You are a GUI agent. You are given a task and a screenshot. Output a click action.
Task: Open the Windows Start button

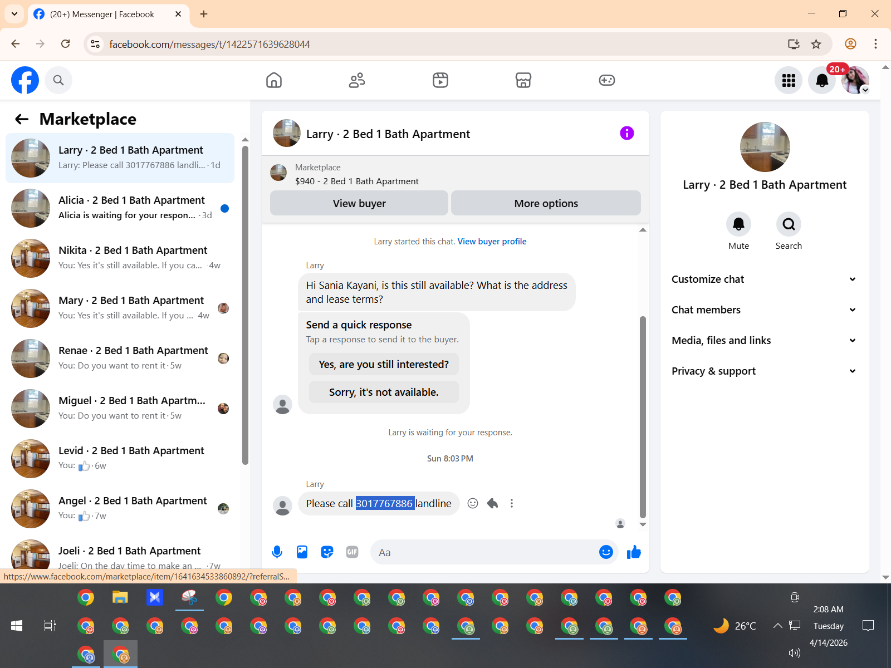tap(17, 626)
